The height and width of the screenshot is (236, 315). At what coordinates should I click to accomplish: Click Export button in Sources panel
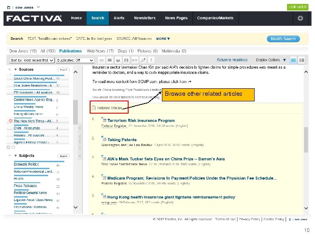point(63,69)
